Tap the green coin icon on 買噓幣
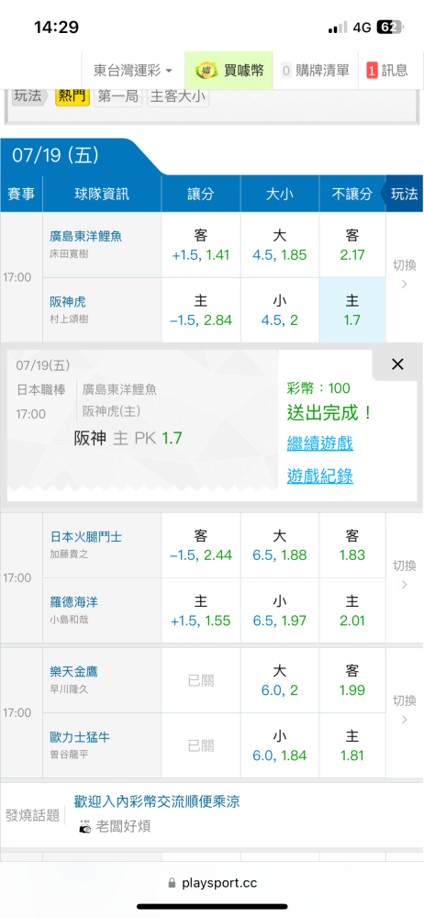The image size is (424, 918). click(x=206, y=71)
